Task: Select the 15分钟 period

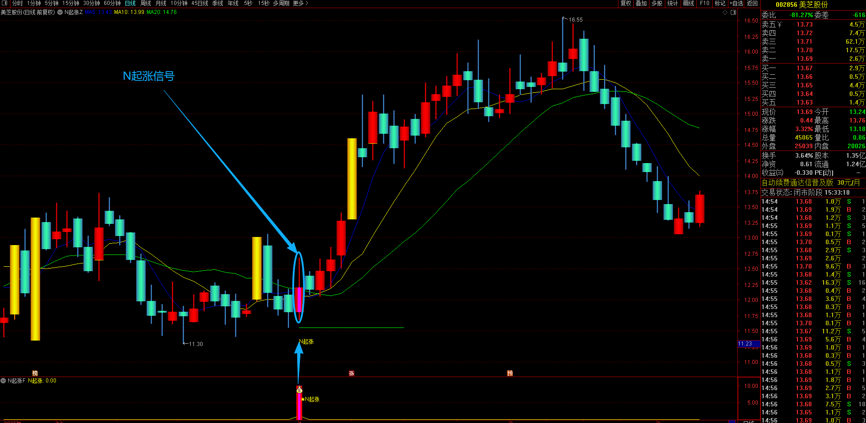Action: click(71, 3)
